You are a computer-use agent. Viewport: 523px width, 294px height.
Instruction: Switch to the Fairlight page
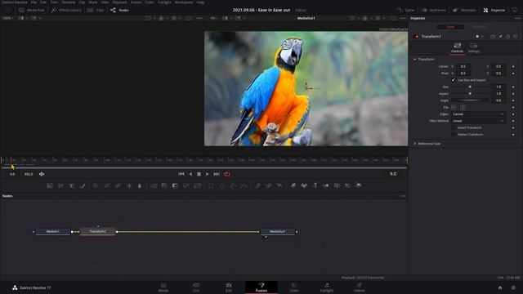pyautogui.click(x=327, y=287)
